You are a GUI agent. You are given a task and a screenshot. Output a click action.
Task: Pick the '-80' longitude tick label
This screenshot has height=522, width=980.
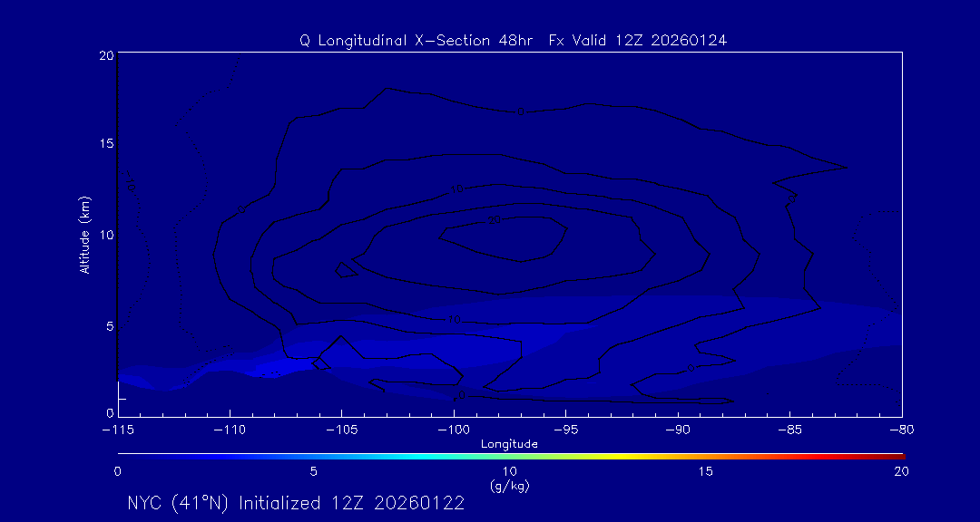click(902, 430)
